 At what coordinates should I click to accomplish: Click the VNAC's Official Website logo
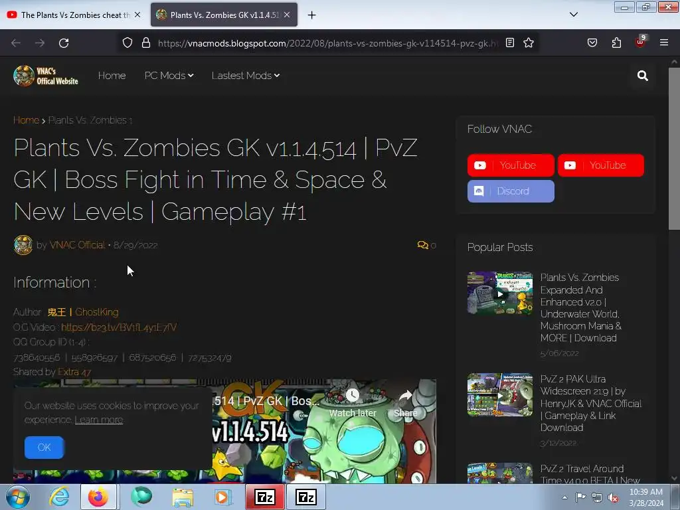[46, 76]
